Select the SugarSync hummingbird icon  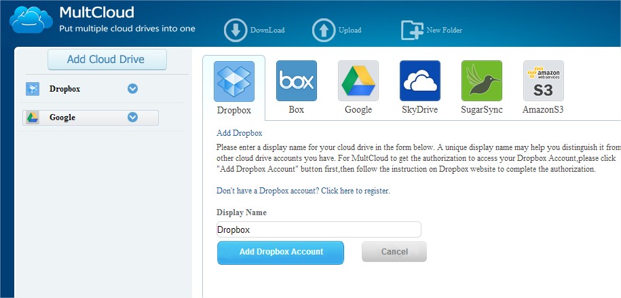[x=482, y=81]
